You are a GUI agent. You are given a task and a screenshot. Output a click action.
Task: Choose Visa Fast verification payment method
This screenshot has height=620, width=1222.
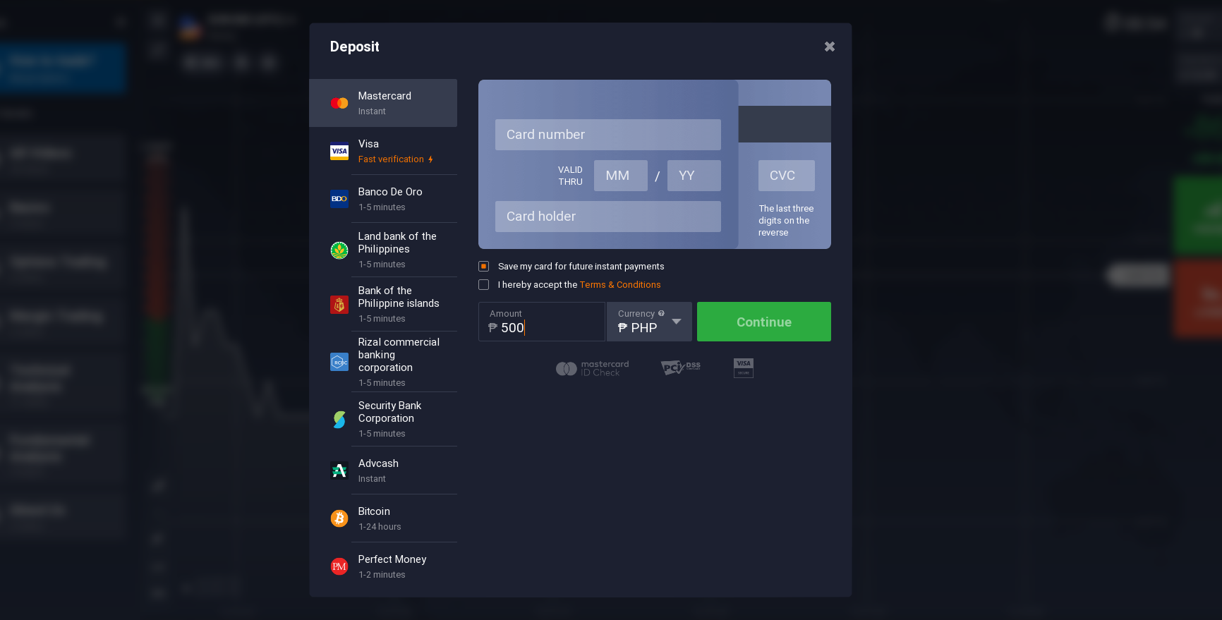(x=383, y=151)
